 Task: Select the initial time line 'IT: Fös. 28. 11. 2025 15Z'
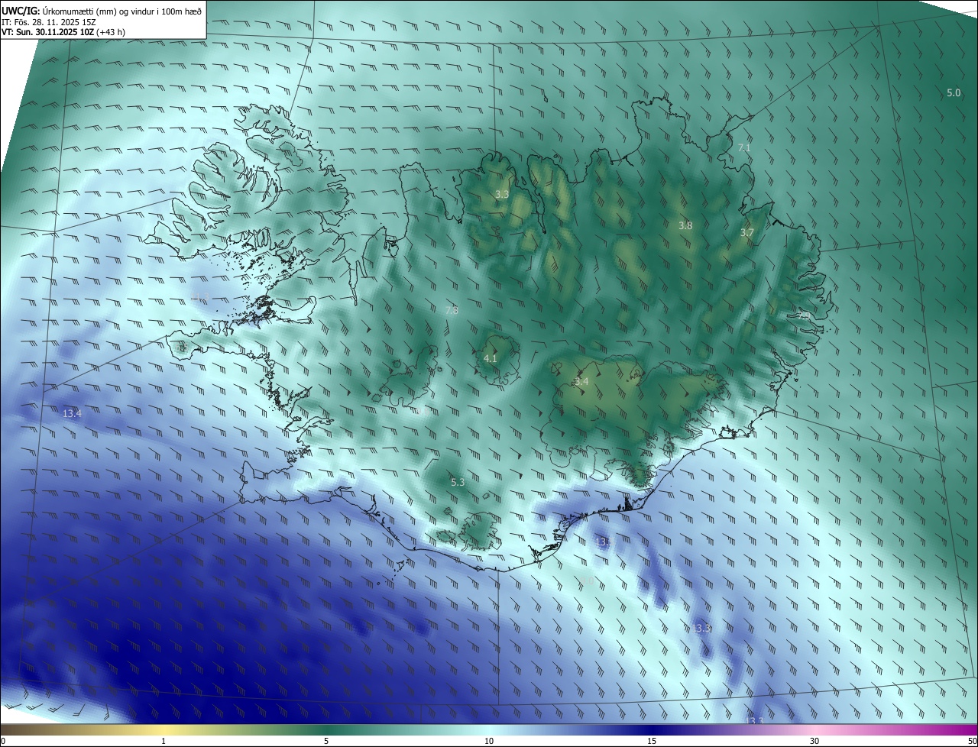[48, 21]
